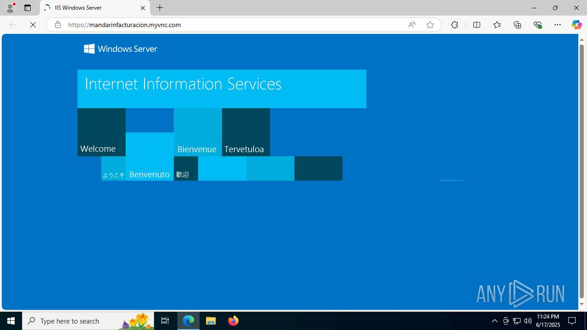
Task: Open the tab actions menu icon
Action: click(x=28, y=8)
